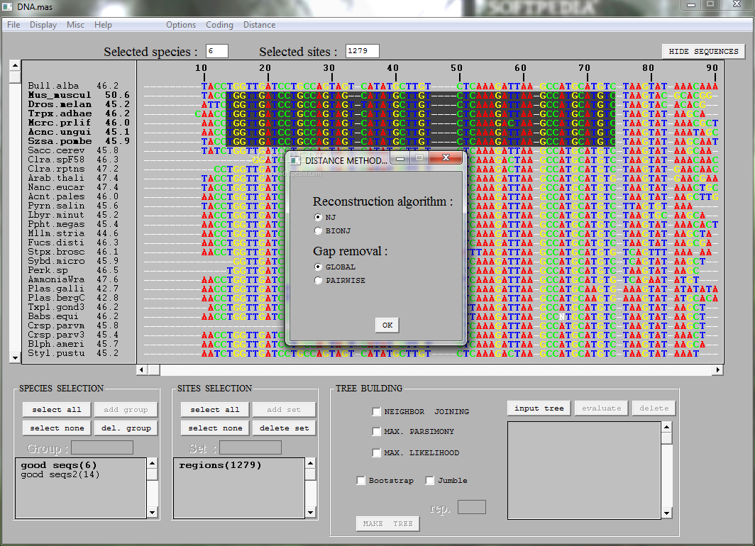This screenshot has width=755, height=546.
Task: Click tree list scroll up arrow
Action: [666, 427]
